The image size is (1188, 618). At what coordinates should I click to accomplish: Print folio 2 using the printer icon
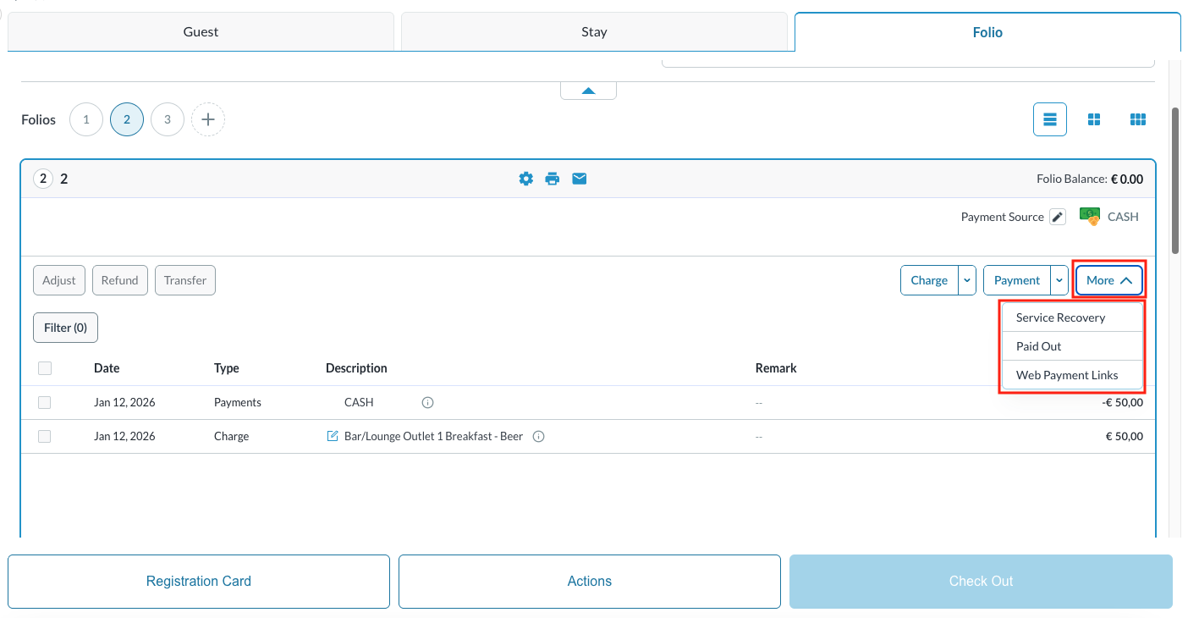tap(553, 179)
